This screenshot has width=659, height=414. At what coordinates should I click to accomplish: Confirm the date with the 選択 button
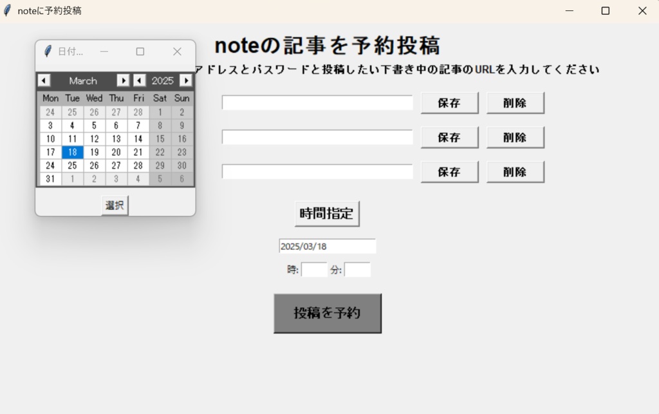(x=114, y=205)
